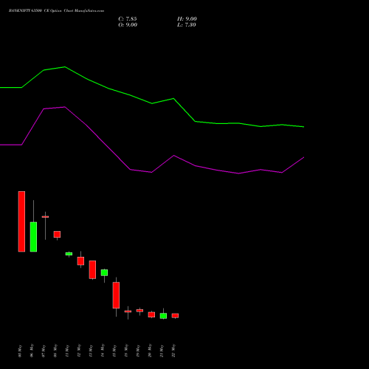Click the '11 May' axis date label

click(x=67, y=351)
